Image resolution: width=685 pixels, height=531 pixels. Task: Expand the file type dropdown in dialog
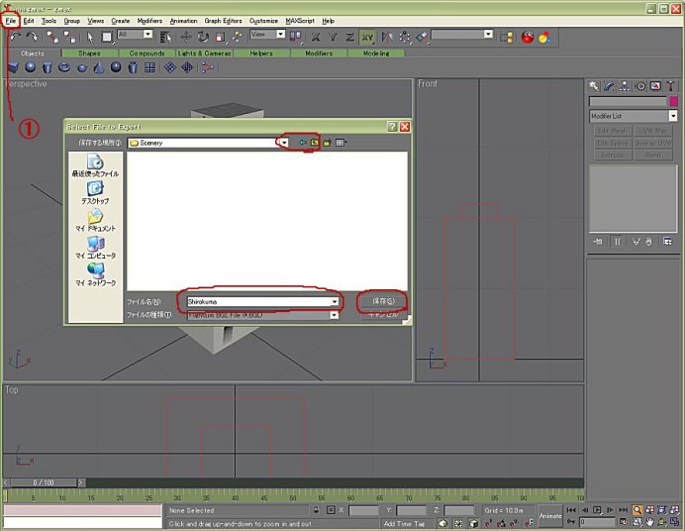click(335, 315)
